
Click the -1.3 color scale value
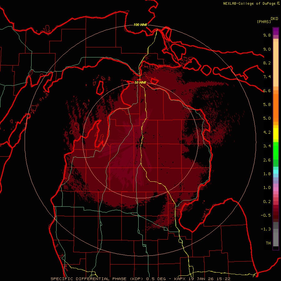266,229
